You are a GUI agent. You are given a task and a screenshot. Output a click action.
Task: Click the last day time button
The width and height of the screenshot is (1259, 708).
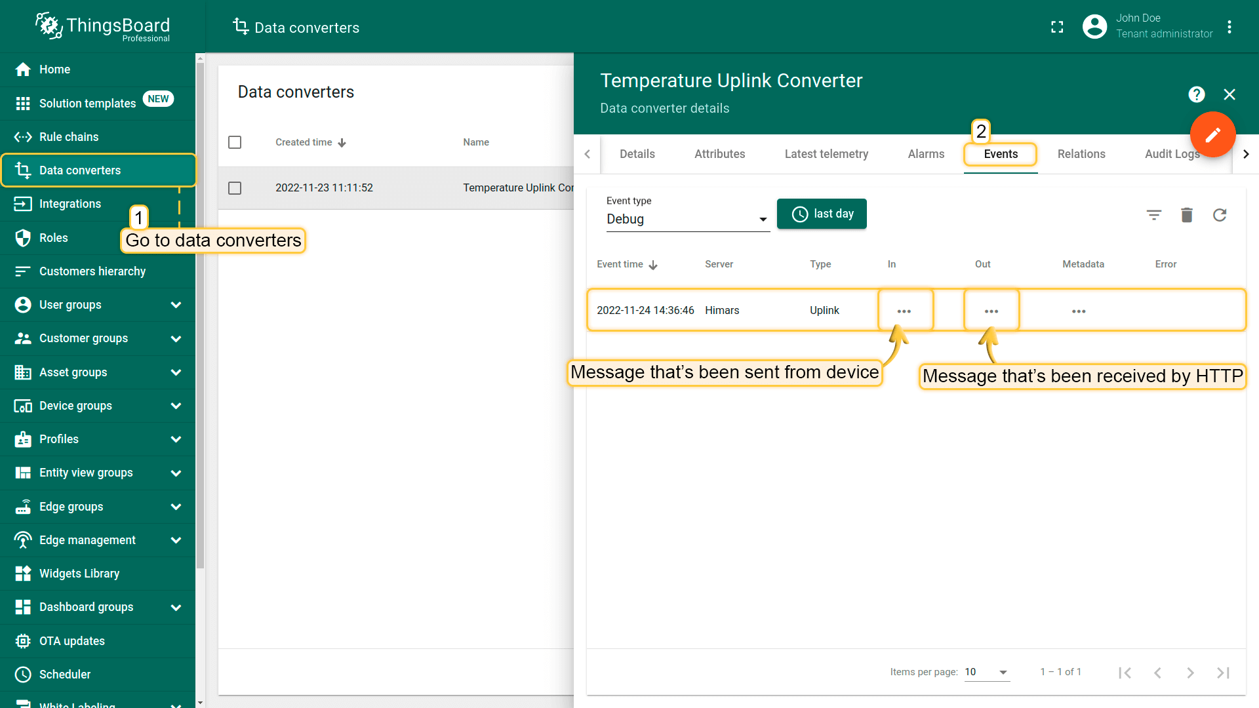(822, 214)
